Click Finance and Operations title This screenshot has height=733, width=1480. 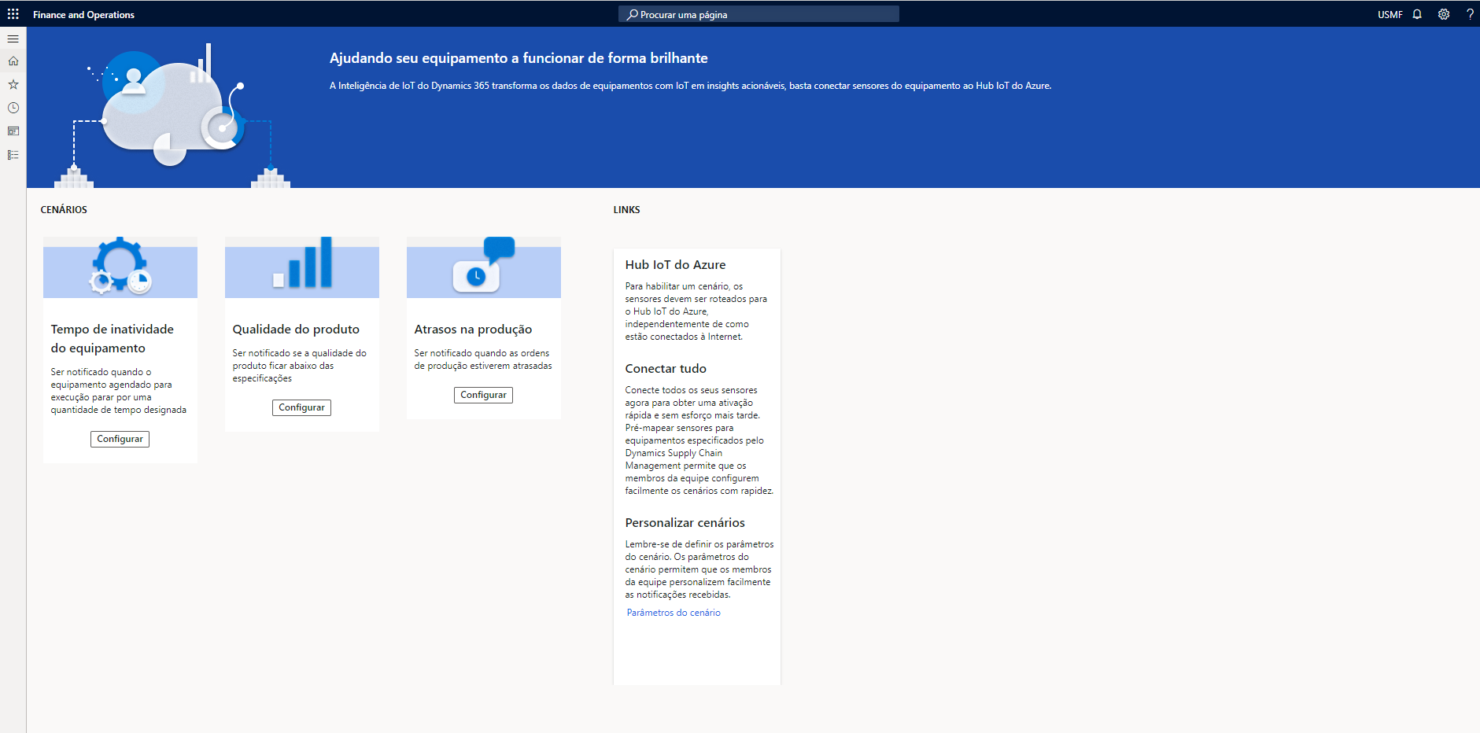(83, 15)
